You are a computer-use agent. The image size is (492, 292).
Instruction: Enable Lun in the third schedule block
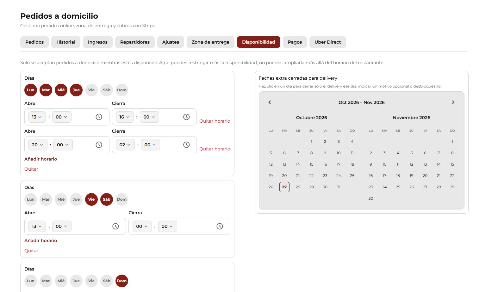(31, 281)
